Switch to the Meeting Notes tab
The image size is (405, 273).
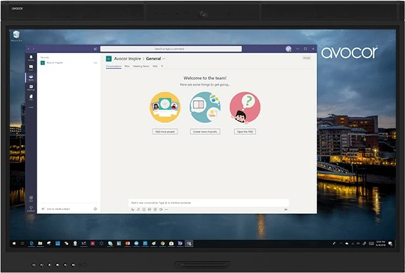tap(141, 66)
